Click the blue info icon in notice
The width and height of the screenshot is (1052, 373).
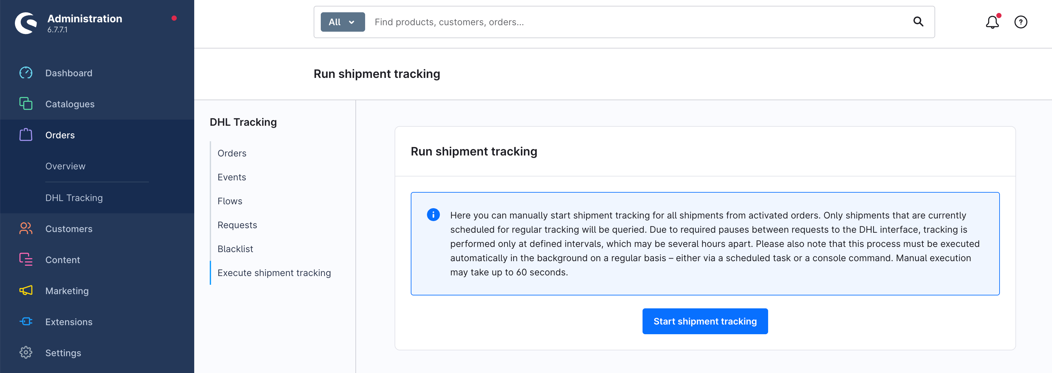click(x=433, y=214)
